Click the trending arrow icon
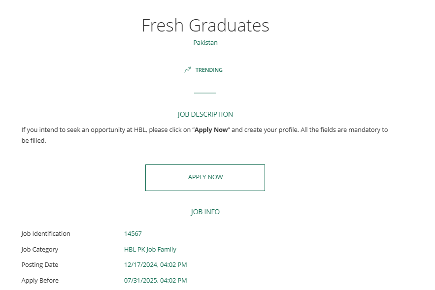This screenshot has height=290, width=435. coord(188,70)
